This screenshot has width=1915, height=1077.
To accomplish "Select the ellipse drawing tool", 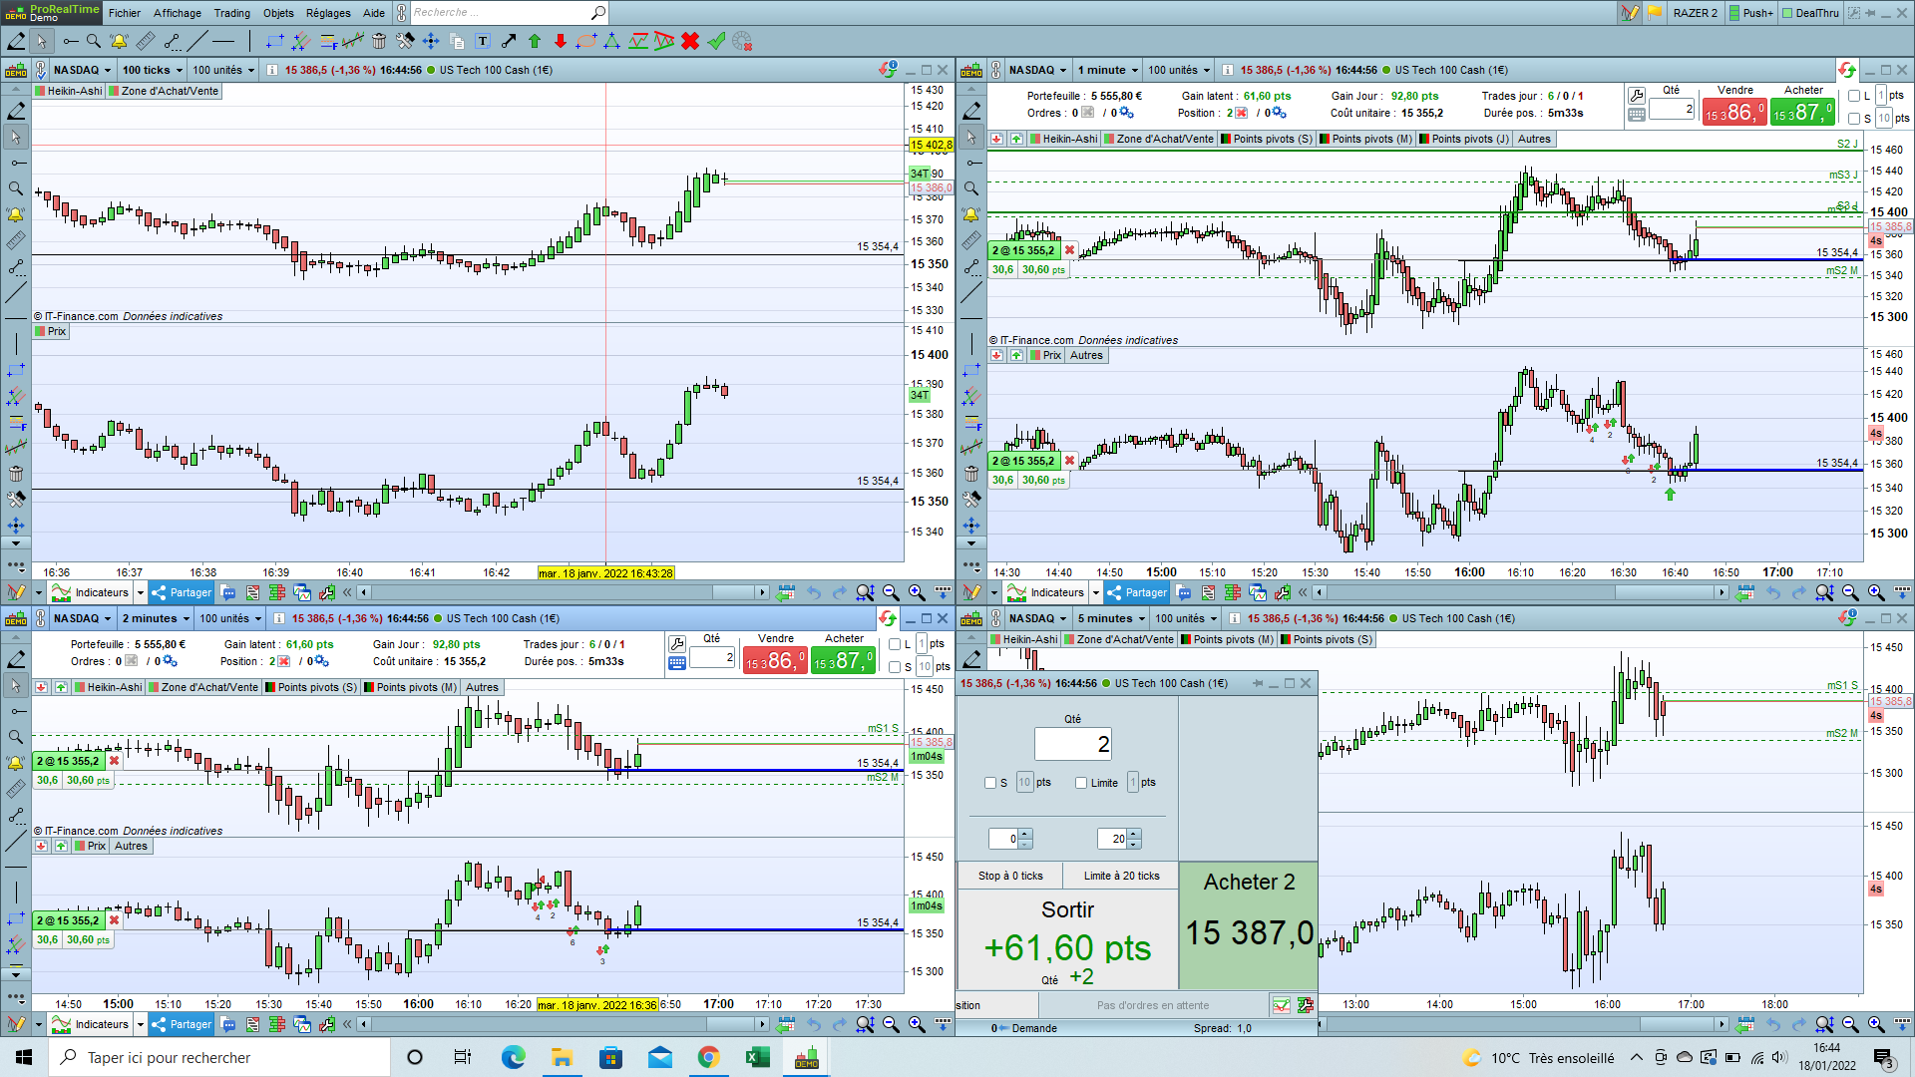I will (586, 41).
